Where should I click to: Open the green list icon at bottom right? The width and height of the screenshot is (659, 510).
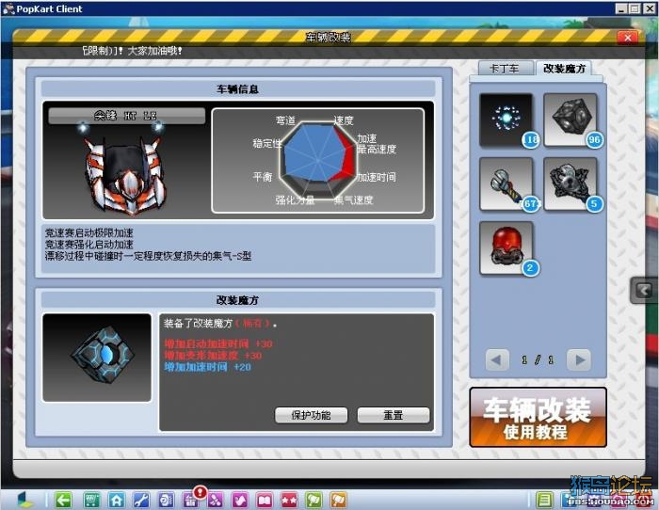[545, 500]
